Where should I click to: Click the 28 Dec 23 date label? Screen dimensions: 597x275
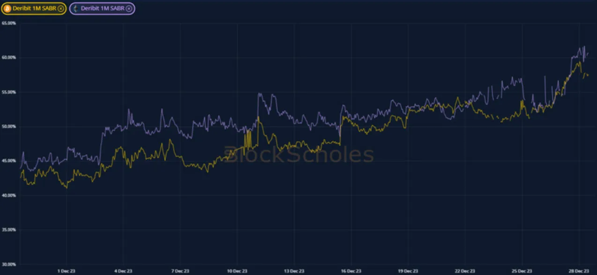tap(579, 271)
